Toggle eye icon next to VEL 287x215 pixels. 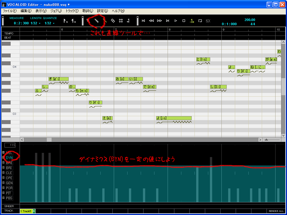(3, 153)
